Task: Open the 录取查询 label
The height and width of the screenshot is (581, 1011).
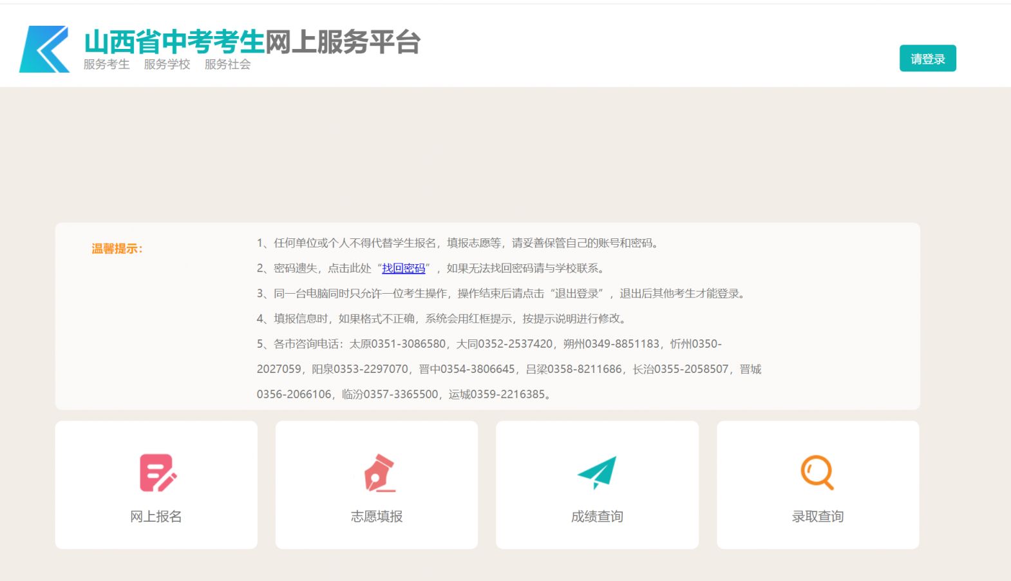Action: tap(818, 517)
